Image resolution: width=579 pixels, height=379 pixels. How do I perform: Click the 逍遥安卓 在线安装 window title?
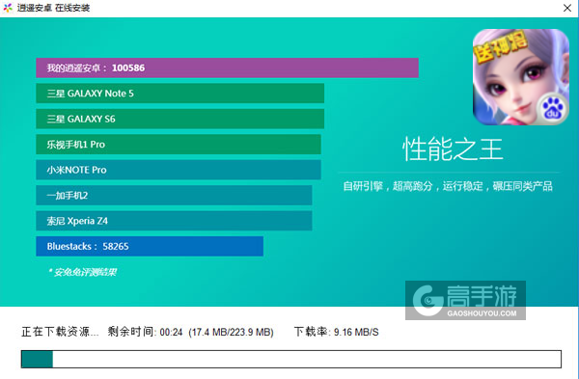click(x=53, y=8)
